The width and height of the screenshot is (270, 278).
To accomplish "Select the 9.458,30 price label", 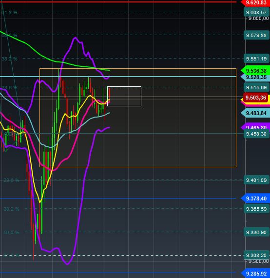I will pyautogui.click(x=256, y=134).
